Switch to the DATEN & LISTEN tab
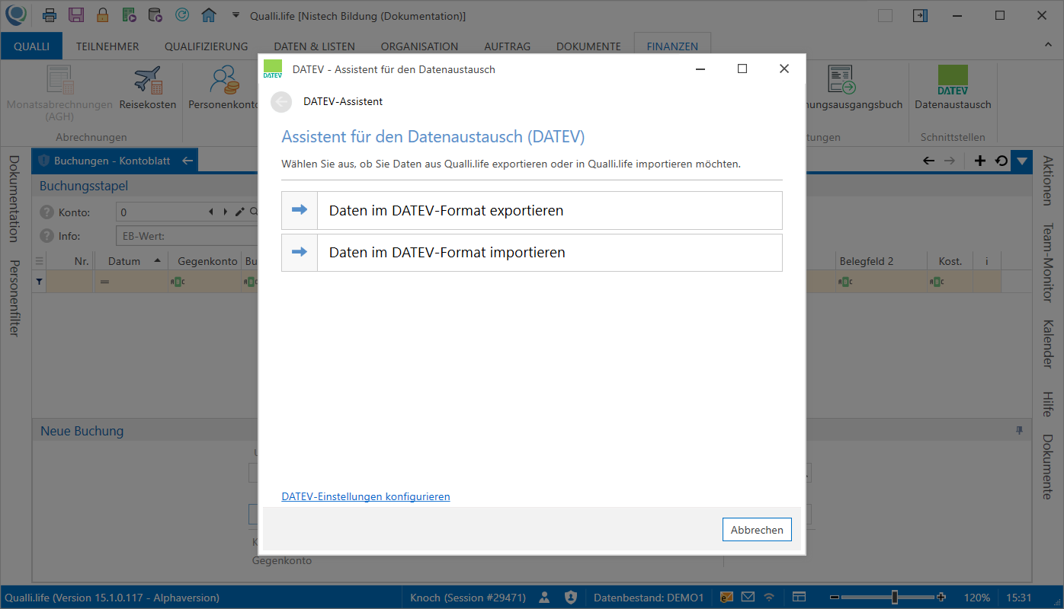Image resolution: width=1064 pixels, height=609 pixels. (x=315, y=46)
